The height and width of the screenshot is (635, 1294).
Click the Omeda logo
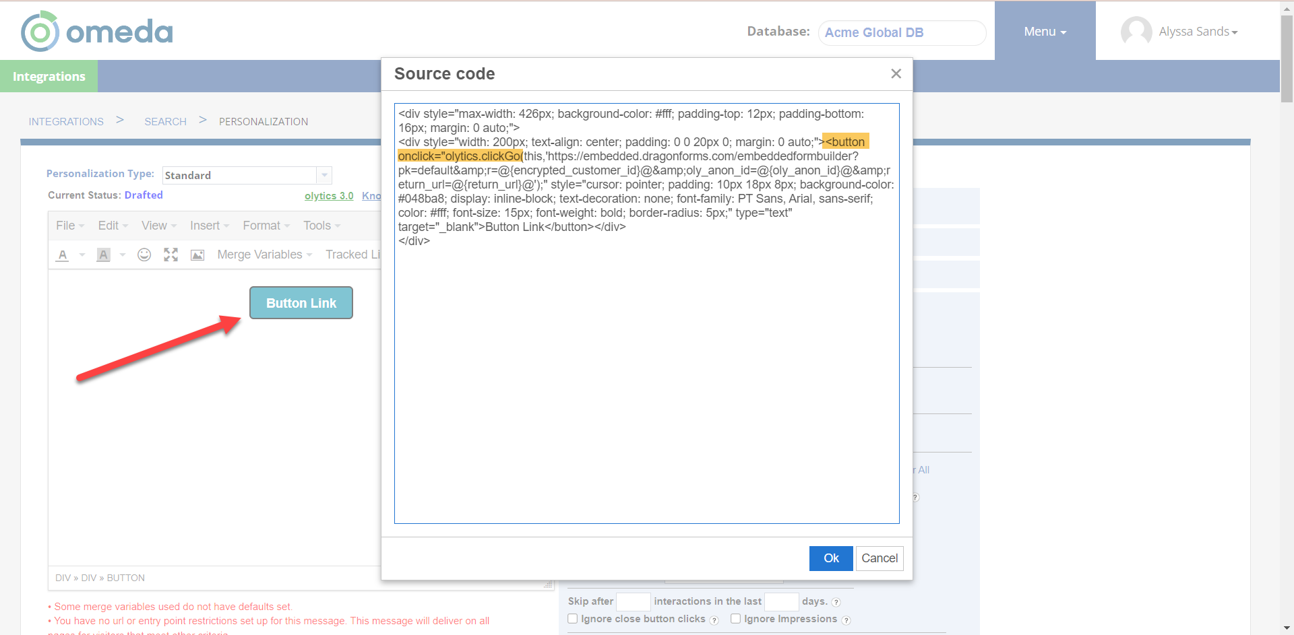97,32
